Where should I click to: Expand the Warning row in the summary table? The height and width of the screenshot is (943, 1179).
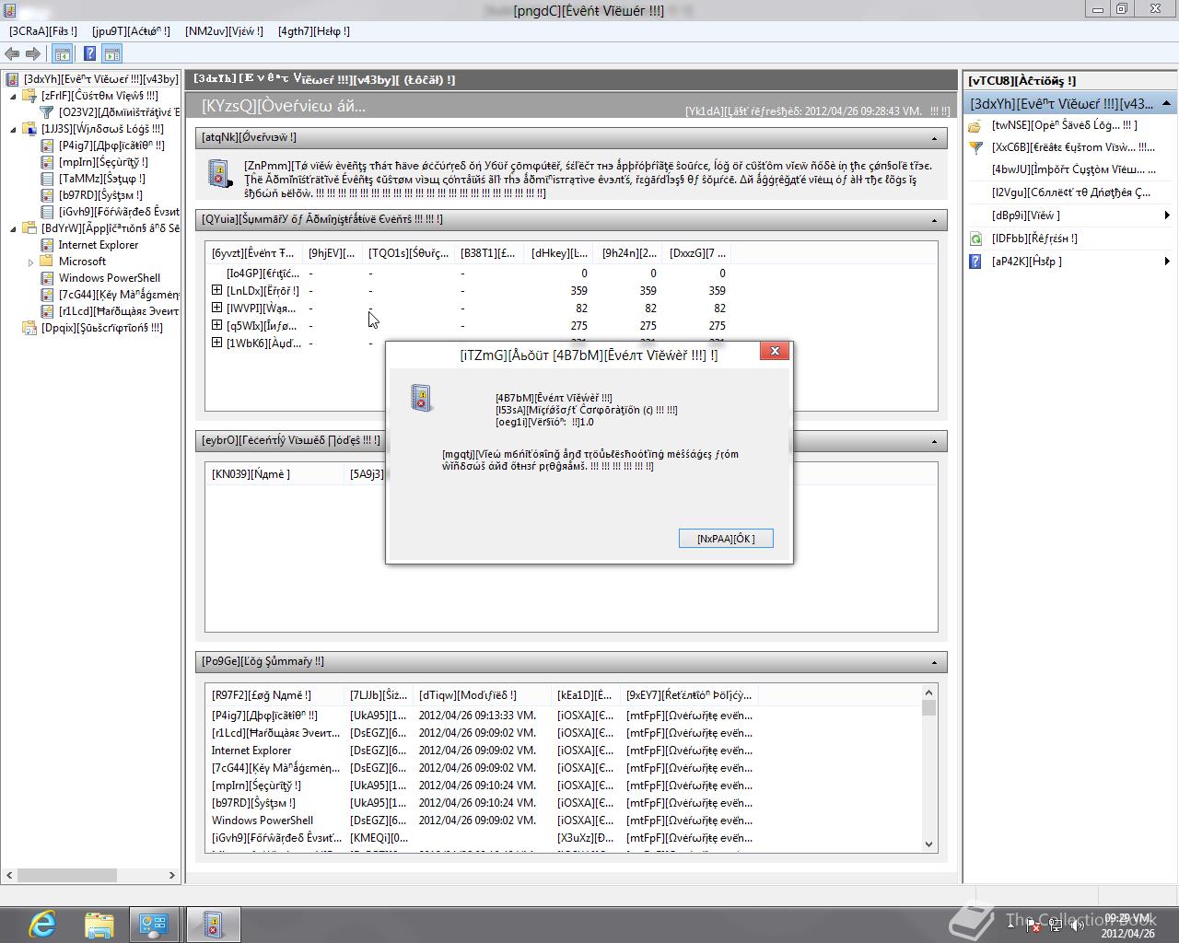(217, 308)
